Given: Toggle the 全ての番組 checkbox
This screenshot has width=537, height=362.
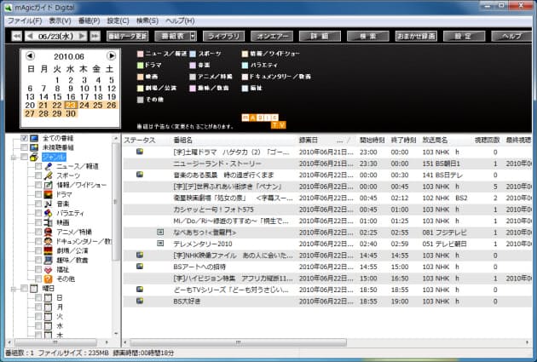Looking at the screenshot, I should [24, 138].
